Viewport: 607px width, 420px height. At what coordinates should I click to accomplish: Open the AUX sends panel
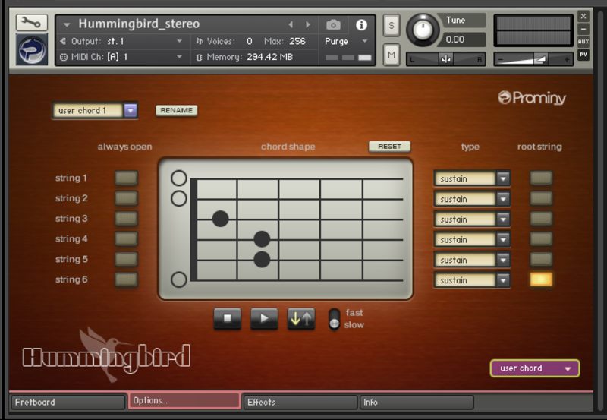[x=583, y=42]
